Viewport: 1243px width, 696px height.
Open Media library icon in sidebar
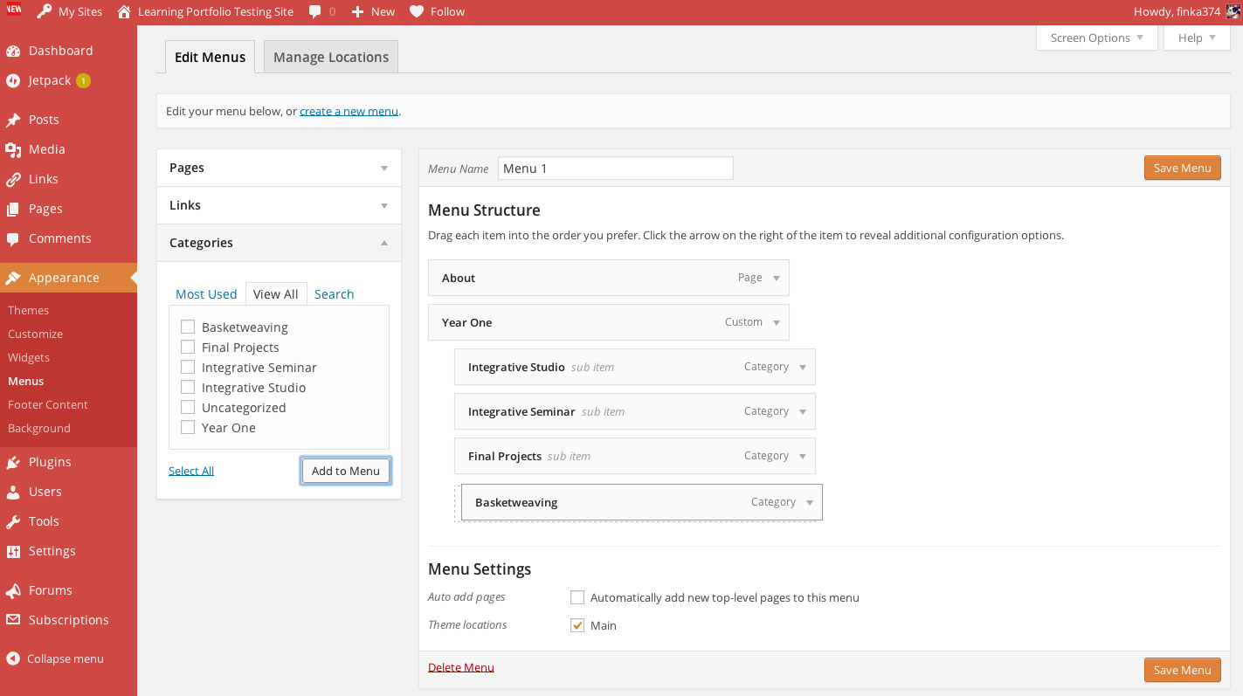click(x=13, y=149)
